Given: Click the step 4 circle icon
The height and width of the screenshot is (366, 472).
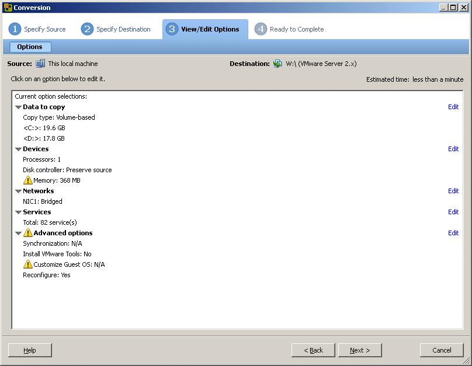Looking at the screenshot, I should [261, 29].
